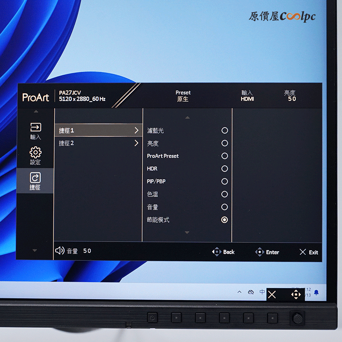
Task: Select the 音量 radio option
Action: [225, 207]
